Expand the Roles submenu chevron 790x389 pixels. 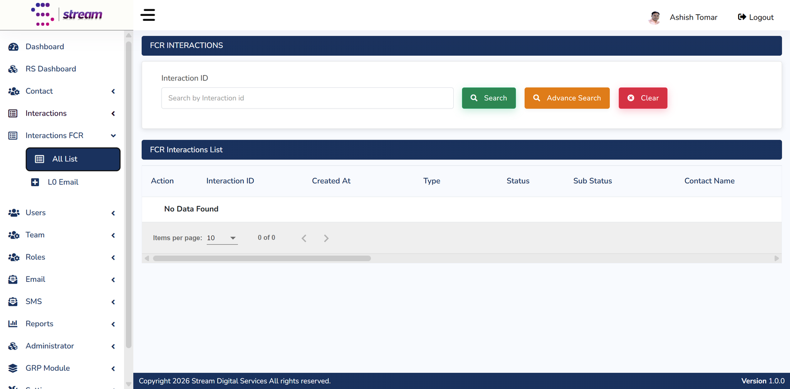pyautogui.click(x=113, y=258)
